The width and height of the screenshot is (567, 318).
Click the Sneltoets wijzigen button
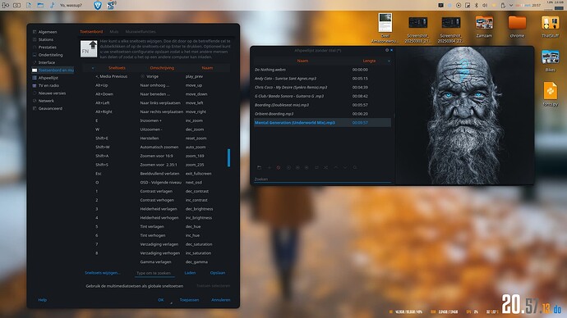coord(103,273)
